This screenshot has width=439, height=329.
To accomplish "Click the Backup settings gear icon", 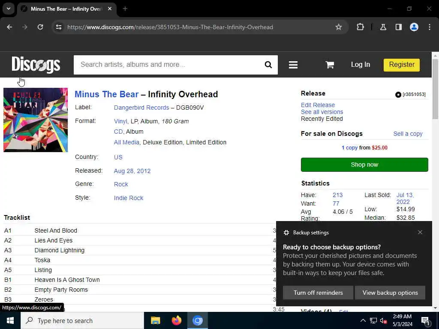I will pos(286,233).
